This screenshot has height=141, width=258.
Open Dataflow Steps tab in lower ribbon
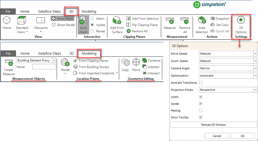point(50,54)
